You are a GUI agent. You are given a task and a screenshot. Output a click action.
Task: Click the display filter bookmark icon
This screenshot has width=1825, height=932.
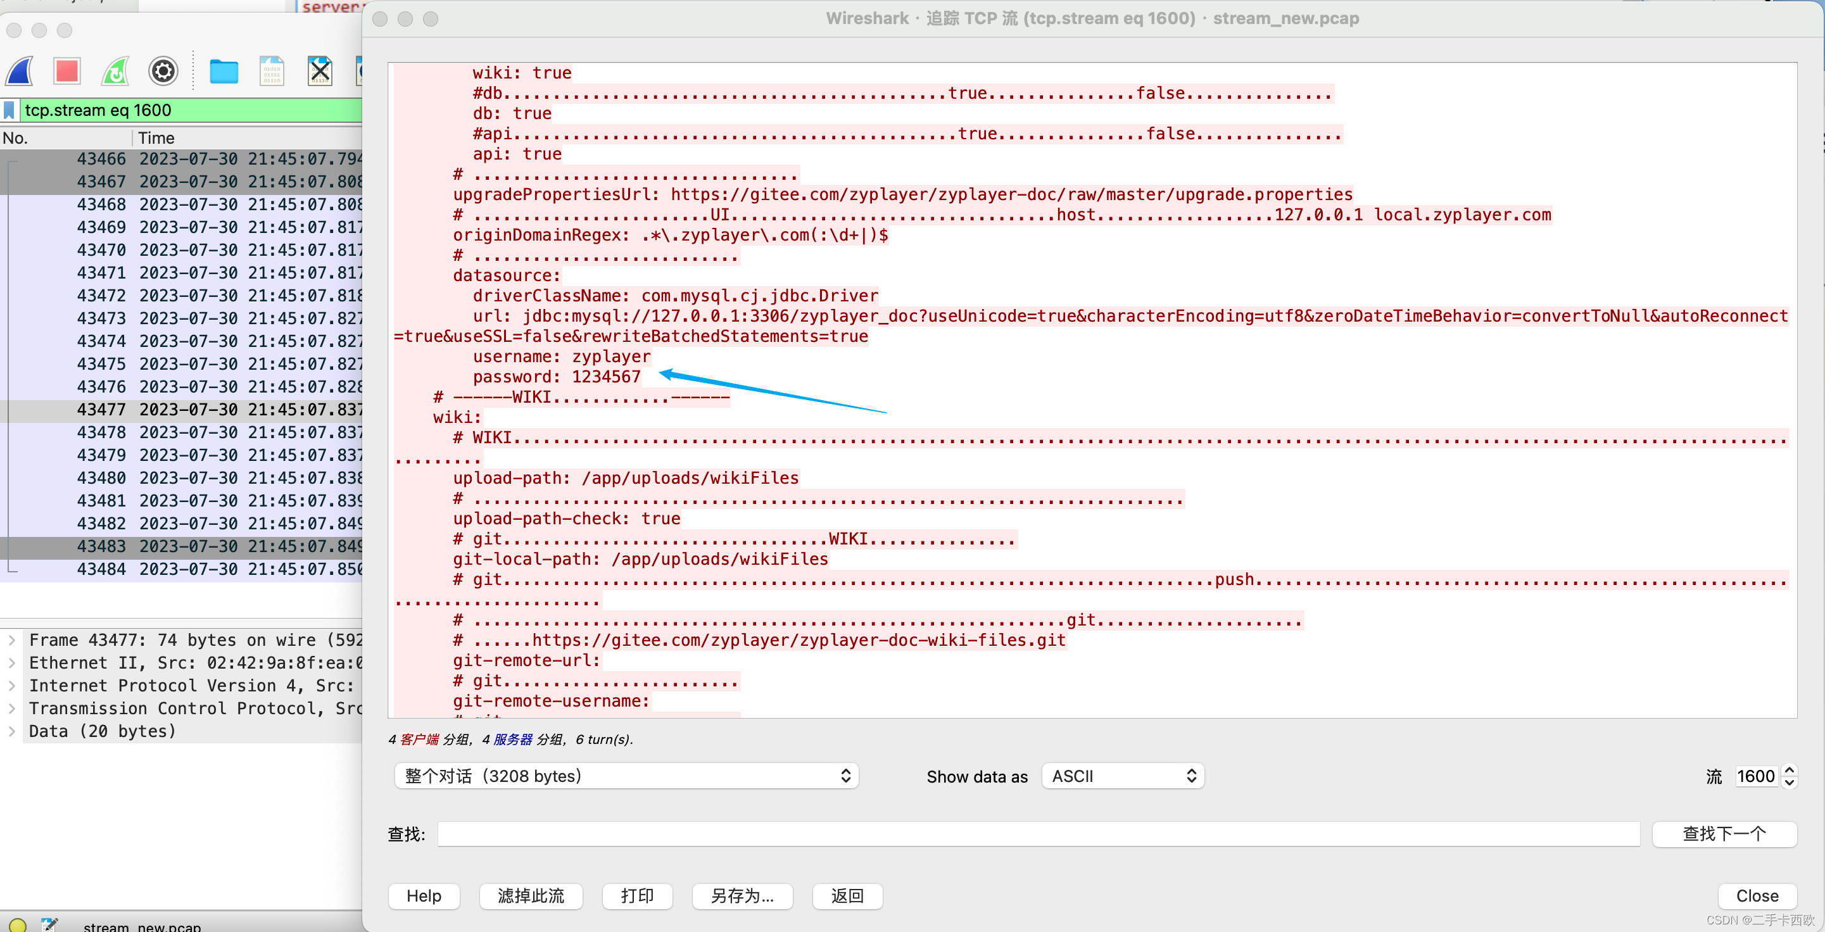9,110
